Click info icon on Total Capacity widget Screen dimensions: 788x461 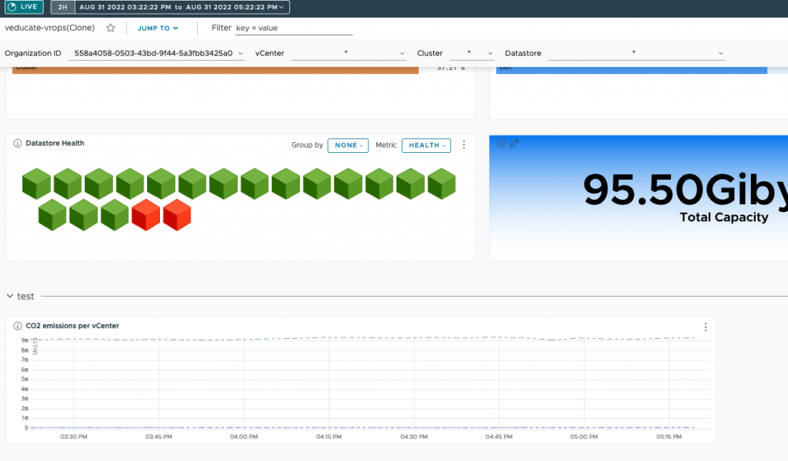tap(502, 143)
